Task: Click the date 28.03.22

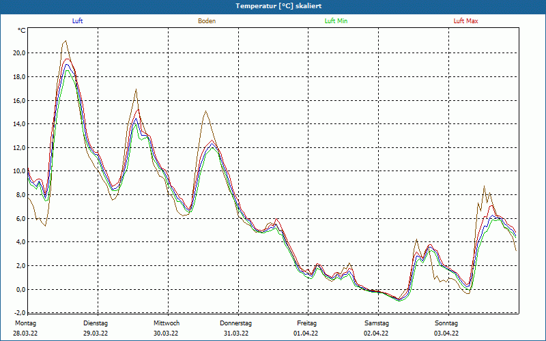Action: tap(25, 333)
